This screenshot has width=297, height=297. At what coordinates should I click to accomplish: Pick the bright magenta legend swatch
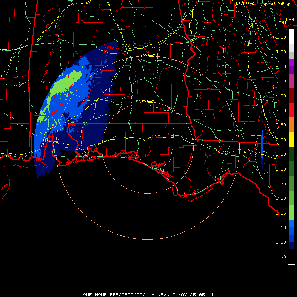coord(291,63)
